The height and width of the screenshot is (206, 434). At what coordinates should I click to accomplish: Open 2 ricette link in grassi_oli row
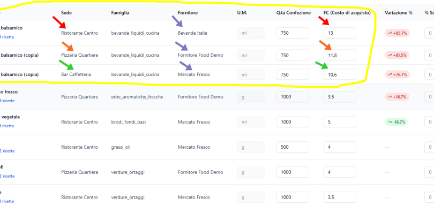pos(8,151)
